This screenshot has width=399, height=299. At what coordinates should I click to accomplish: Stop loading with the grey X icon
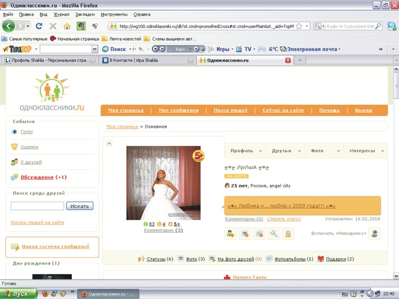(x=53, y=26)
